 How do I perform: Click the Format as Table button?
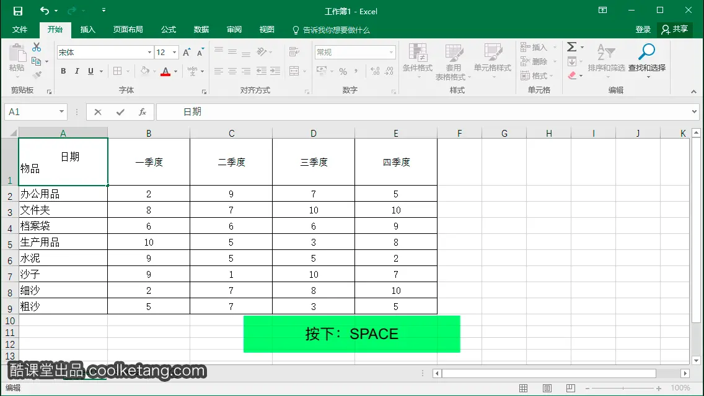pos(453,61)
